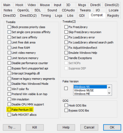Show the Notes tab
Viewport: 123px width, 133px height.
(8, 10)
